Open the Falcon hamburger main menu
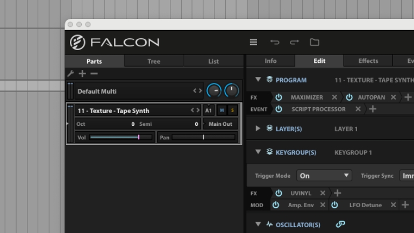The height and width of the screenshot is (233, 414). coord(253,43)
